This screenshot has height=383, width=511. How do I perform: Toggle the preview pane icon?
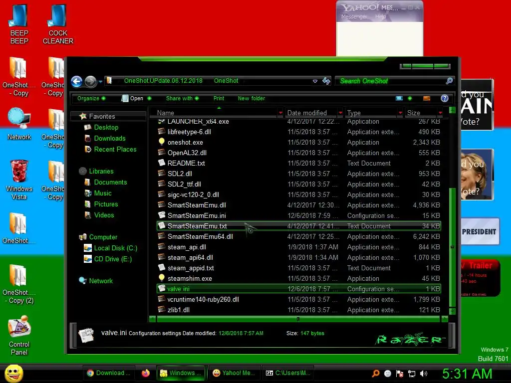point(427,98)
